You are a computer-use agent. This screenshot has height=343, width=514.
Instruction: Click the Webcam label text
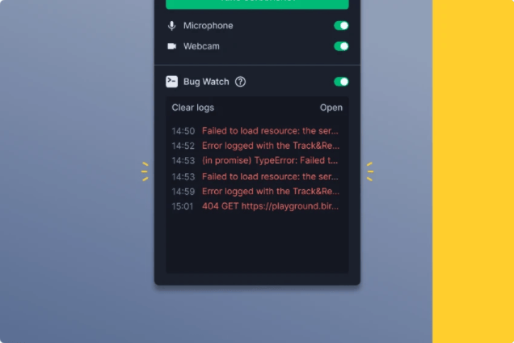click(x=201, y=46)
